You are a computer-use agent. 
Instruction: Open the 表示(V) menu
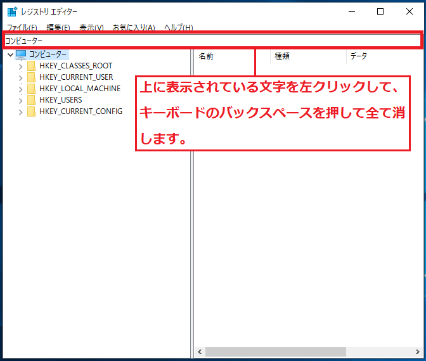click(x=91, y=27)
